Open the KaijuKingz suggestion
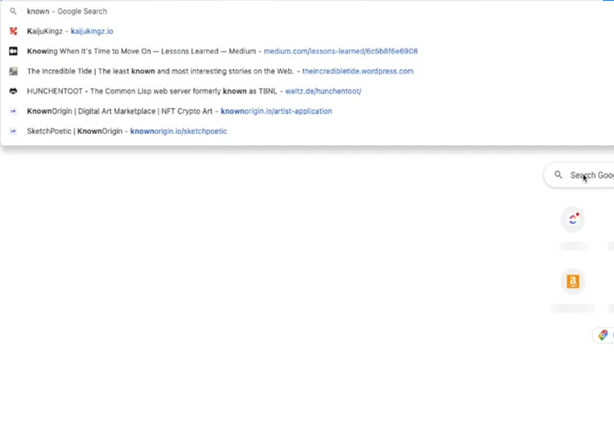The width and height of the screenshot is (614, 436). coord(307,31)
